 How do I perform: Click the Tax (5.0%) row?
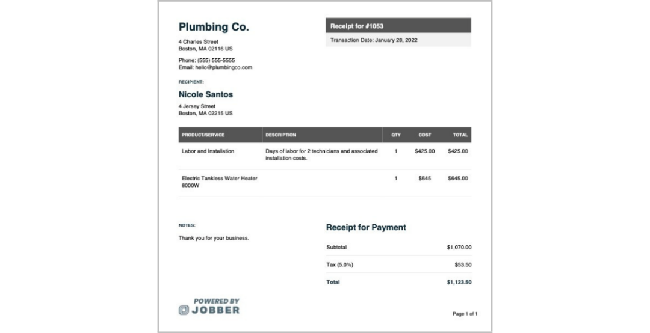[399, 264]
